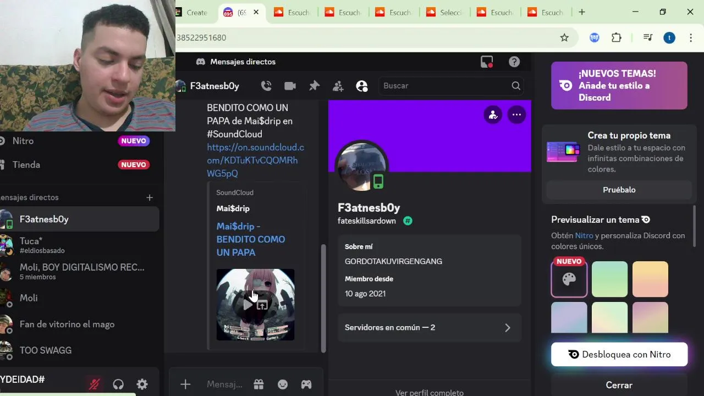Open Chrome three-dot menu
Viewport: 704px width, 396px height.
point(691,37)
